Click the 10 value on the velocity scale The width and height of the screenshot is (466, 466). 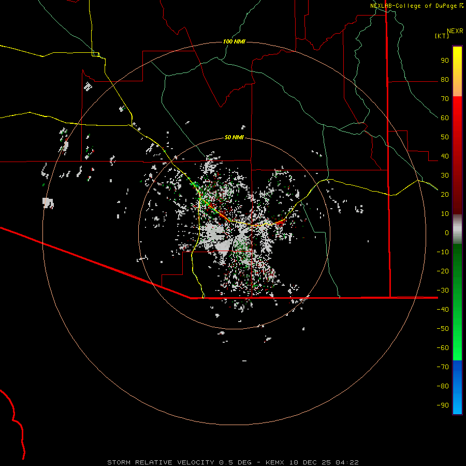click(445, 214)
